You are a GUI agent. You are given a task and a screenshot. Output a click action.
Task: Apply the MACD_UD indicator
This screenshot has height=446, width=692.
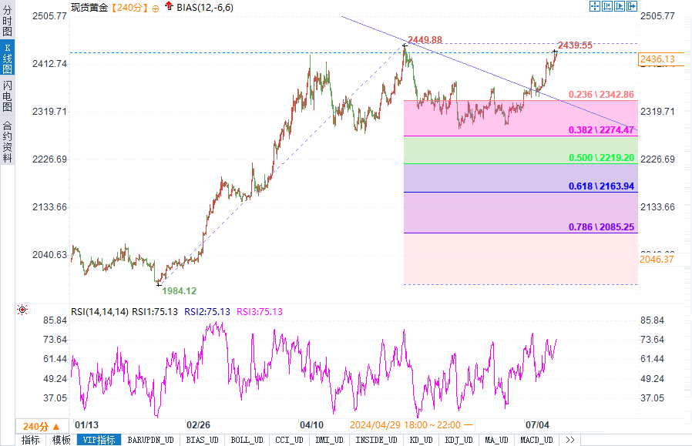[x=536, y=440]
